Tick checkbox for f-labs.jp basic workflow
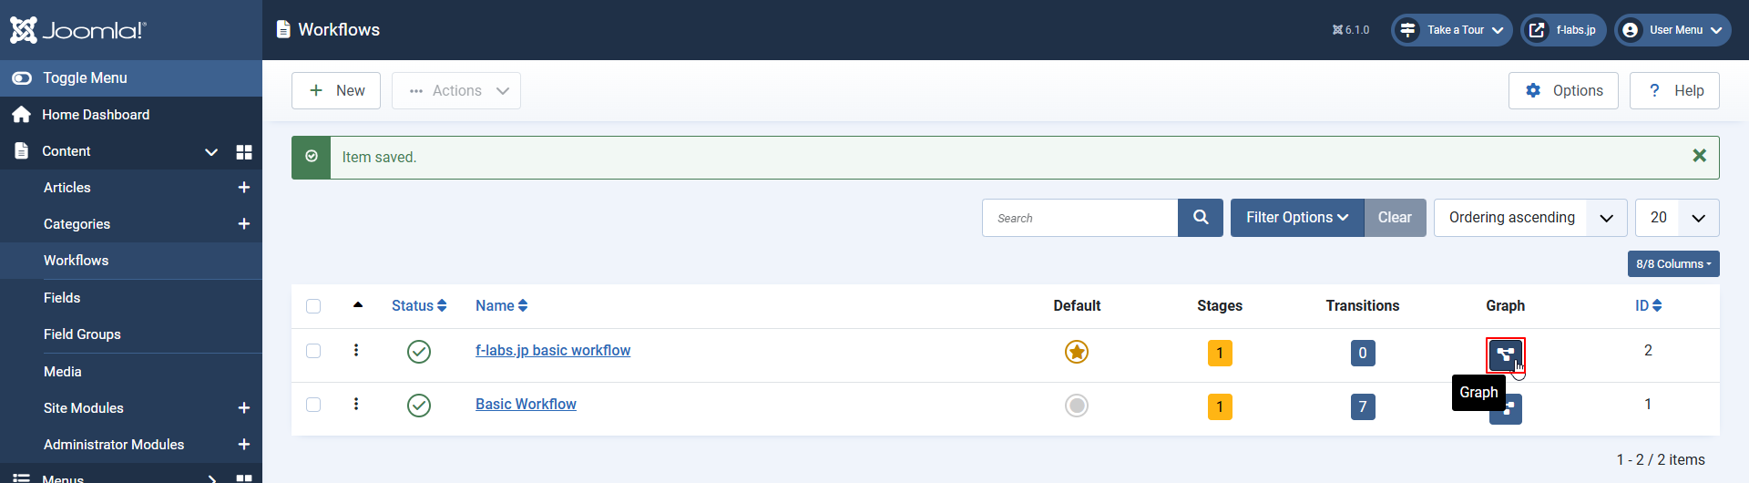Image resolution: width=1749 pixels, height=483 pixels. pos(313,351)
